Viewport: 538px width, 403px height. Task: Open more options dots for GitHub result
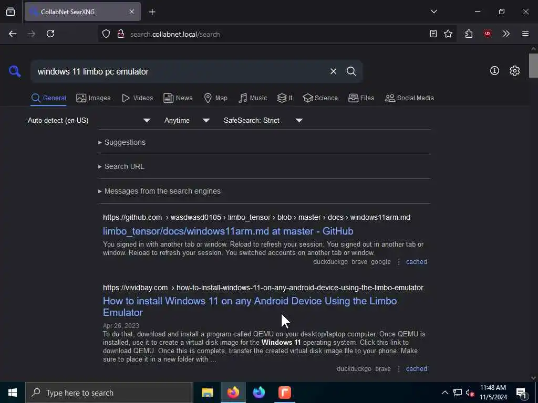coord(399,262)
